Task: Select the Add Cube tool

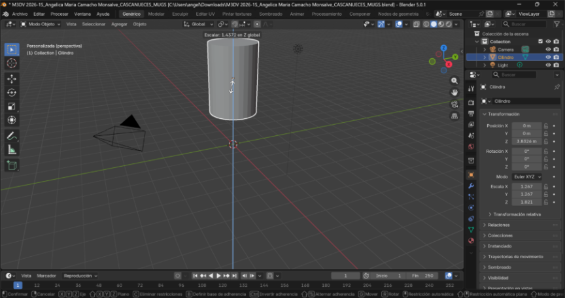Action: (12, 165)
